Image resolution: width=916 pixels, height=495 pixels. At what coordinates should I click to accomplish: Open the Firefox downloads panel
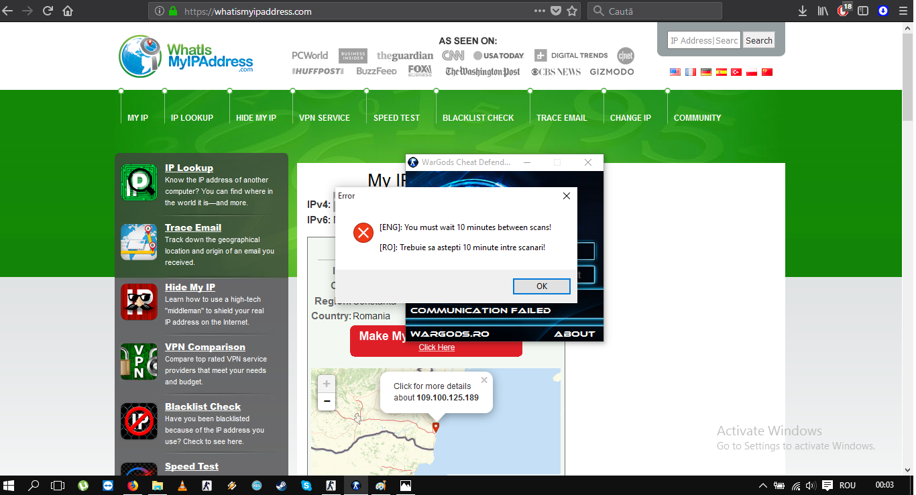tap(803, 11)
